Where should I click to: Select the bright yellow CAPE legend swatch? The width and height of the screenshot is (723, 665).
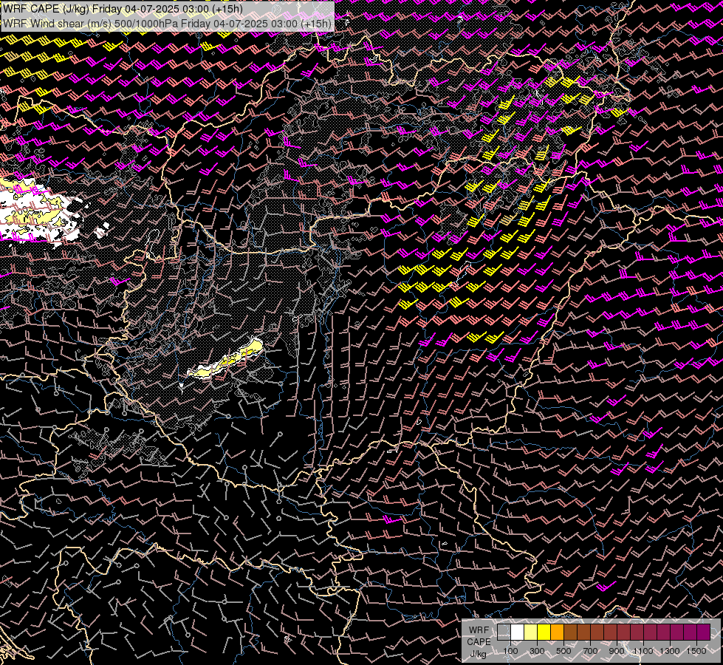pyautogui.click(x=544, y=632)
